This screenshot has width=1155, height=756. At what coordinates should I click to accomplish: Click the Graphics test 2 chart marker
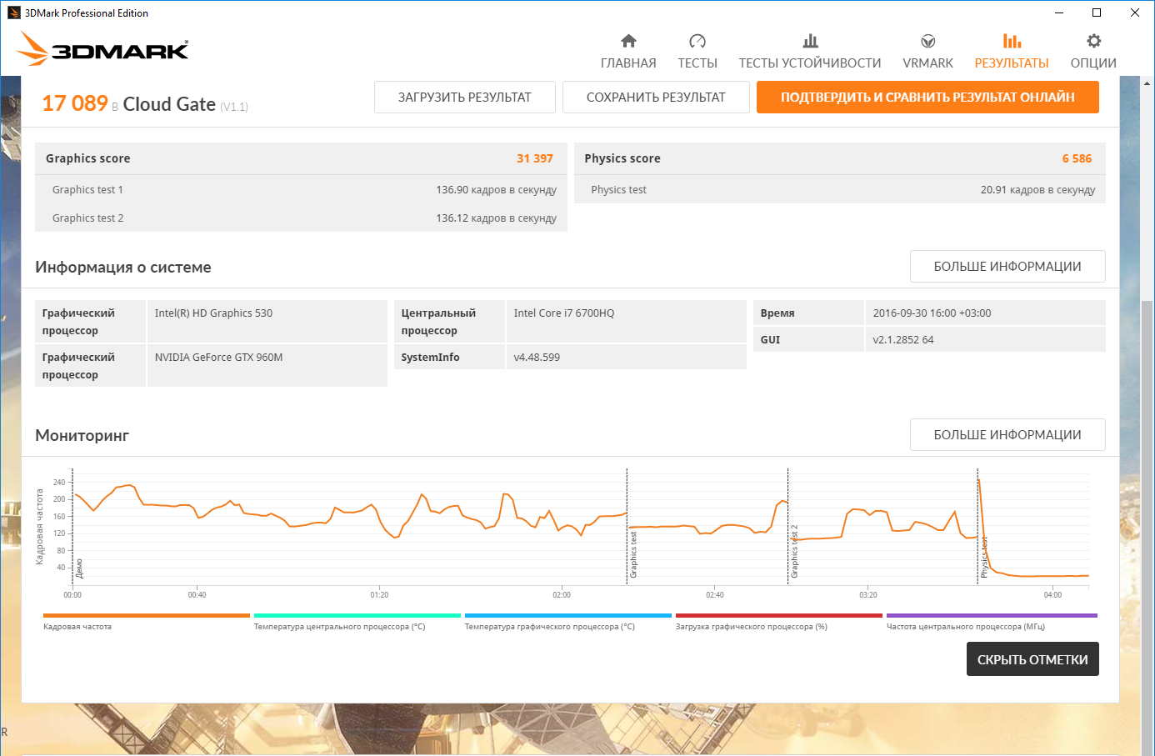(794, 552)
